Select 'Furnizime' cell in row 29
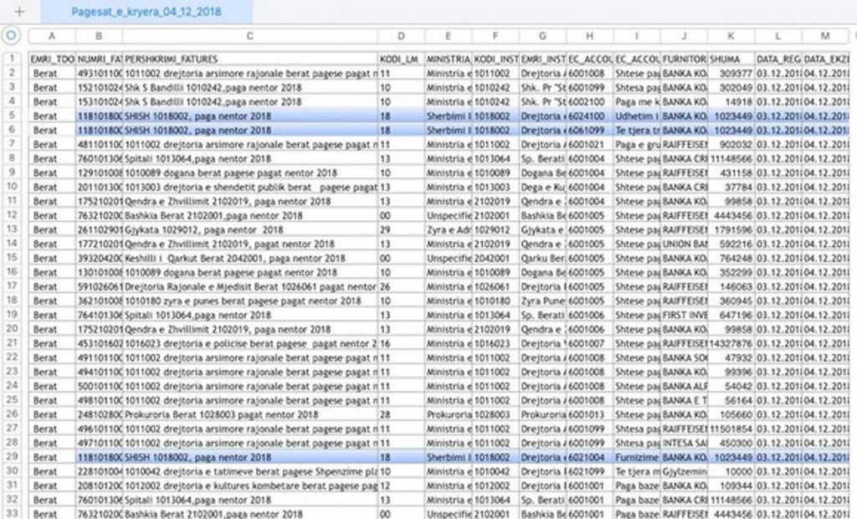Screen dimensions: 857x519 [x=637, y=457]
